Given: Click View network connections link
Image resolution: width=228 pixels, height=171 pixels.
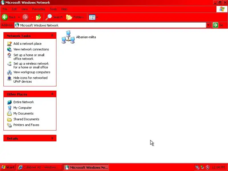Looking at the screenshot, I should point(31,49).
